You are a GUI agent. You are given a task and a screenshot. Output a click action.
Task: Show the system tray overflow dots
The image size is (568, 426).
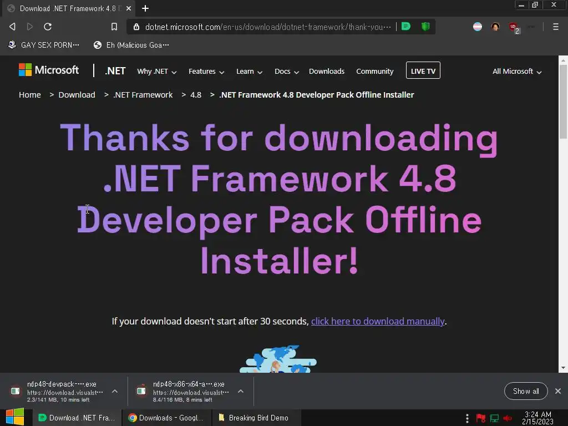tap(467, 418)
